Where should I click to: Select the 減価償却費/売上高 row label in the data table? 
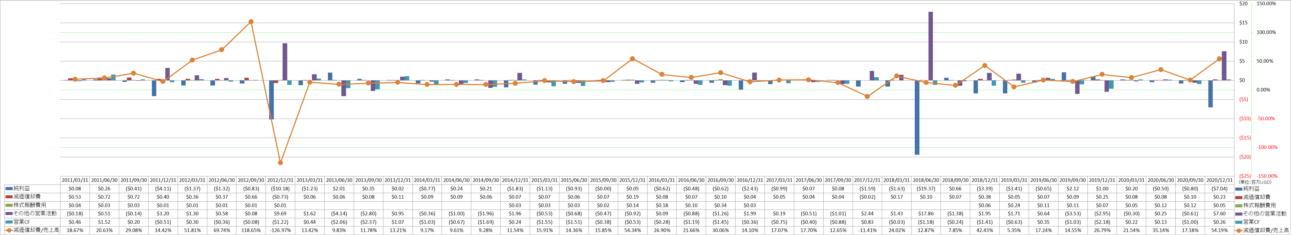click(x=36, y=231)
